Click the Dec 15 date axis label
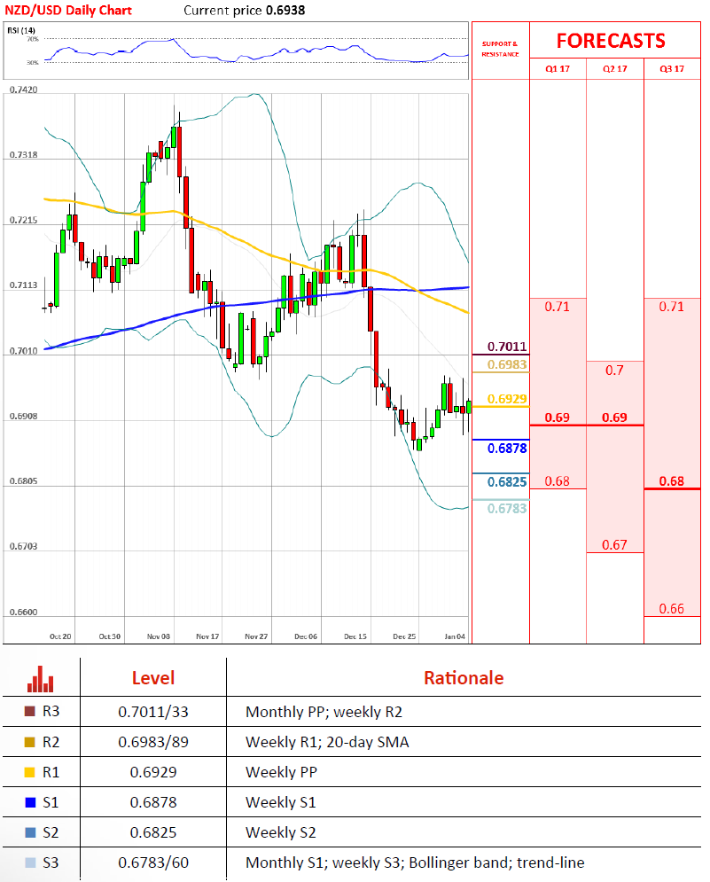Viewport: 710px width, 882px height. click(x=355, y=636)
